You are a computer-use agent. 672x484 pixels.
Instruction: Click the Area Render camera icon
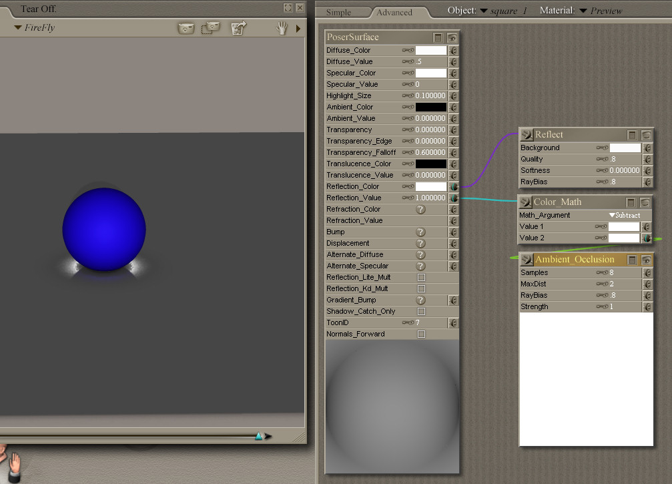coord(211,28)
